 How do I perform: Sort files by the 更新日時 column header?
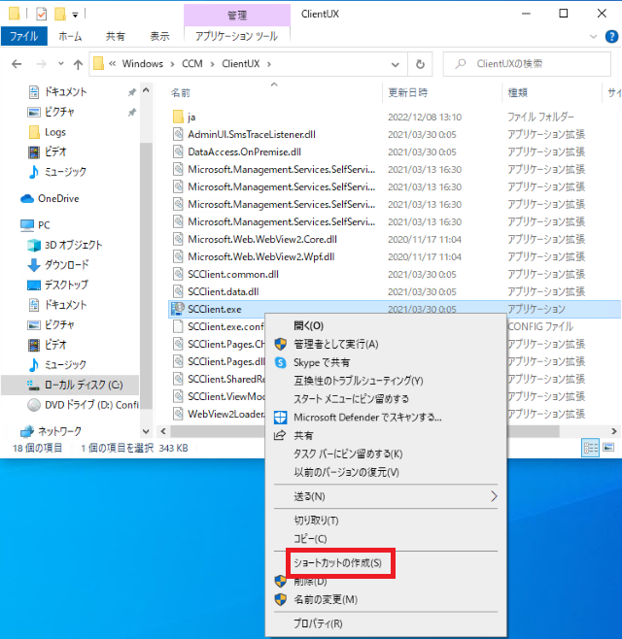(x=408, y=92)
